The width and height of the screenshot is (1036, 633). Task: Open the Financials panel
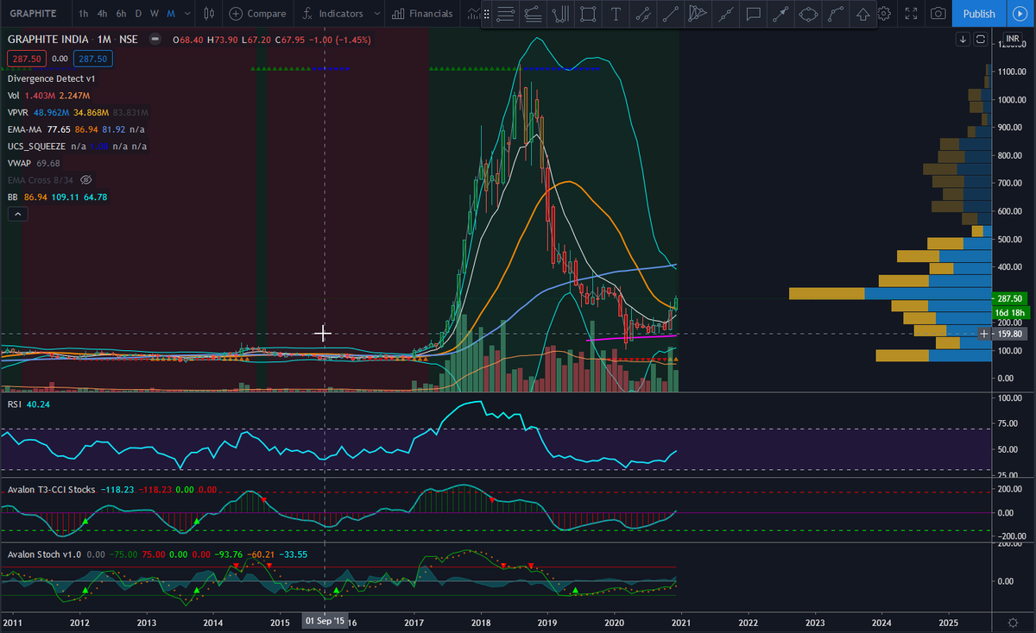[422, 14]
